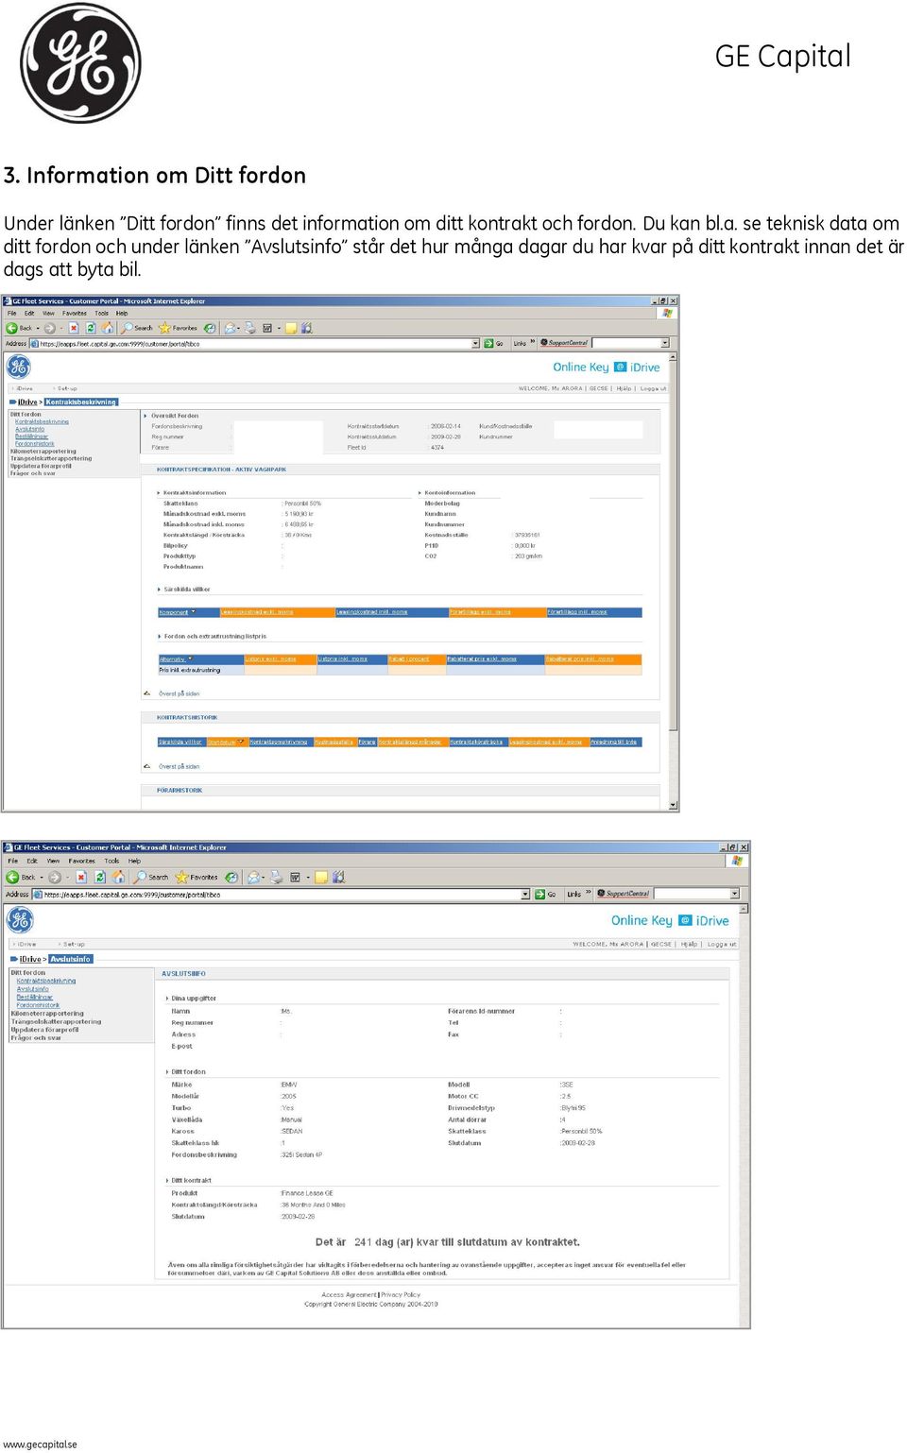
Task: Open Search in the Kontraktsbeskrivning browser window
Action: tap(137, 328)
